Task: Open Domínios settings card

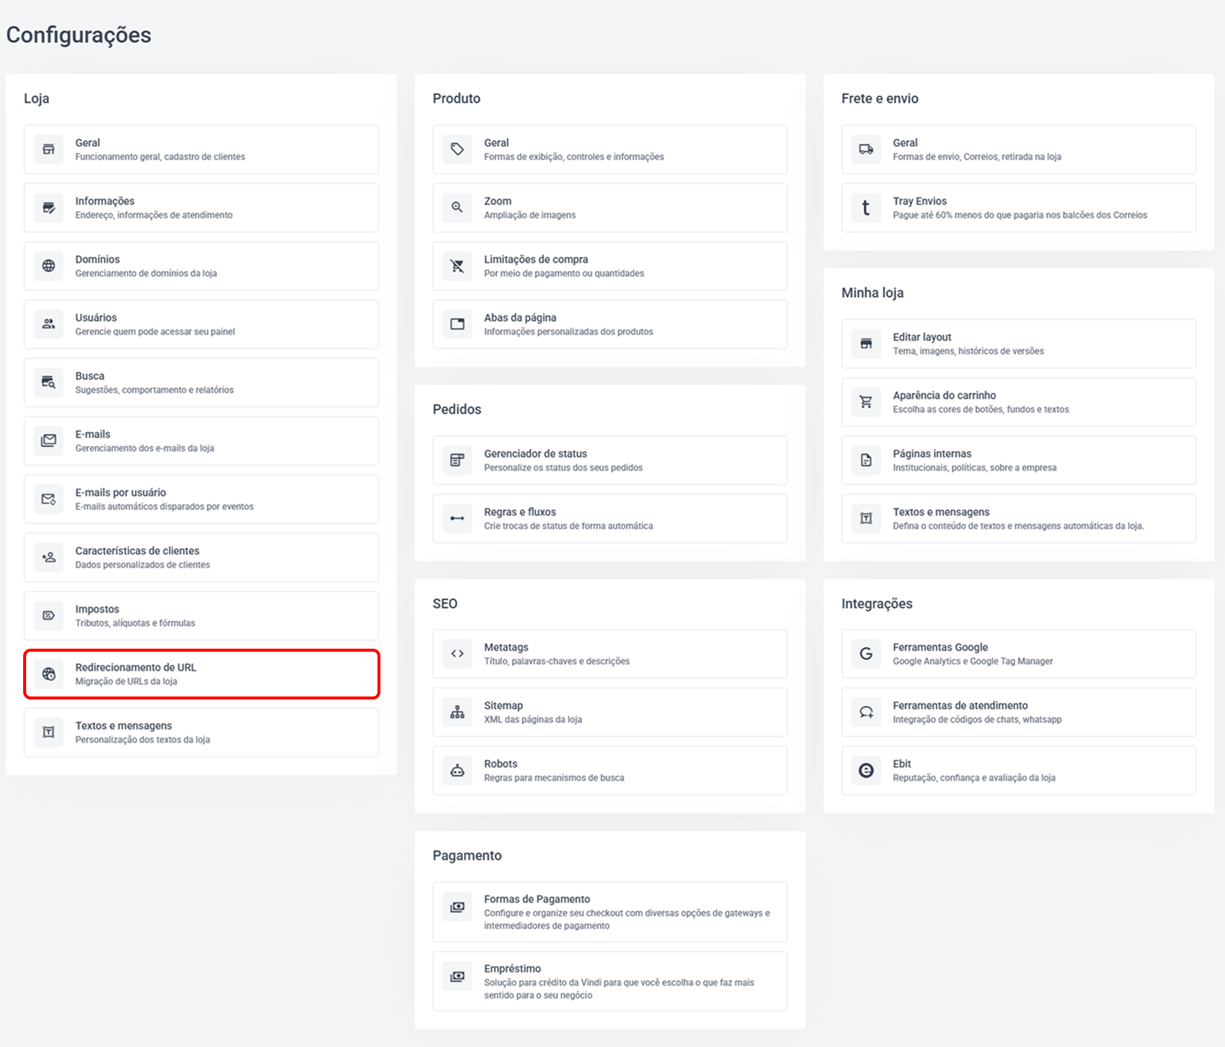Action: (x=202, y=266)
